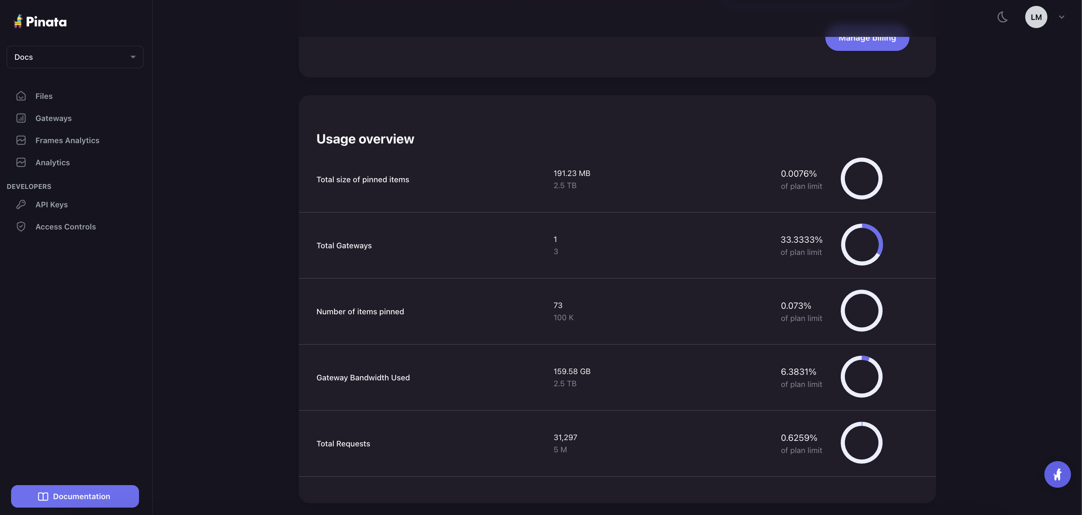The height and width of the screenshot is (515, 1082).
Task: Click the Access Controls shield icon
Action: point(21,227)
